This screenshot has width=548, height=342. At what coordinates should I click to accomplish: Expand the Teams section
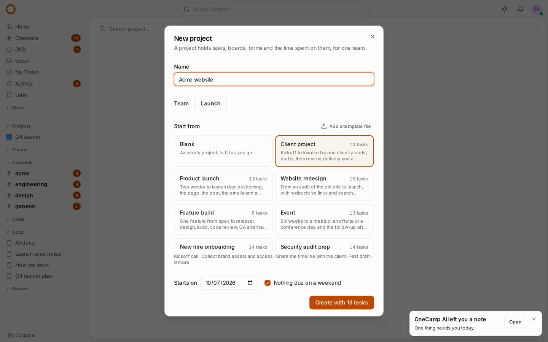(x=17, y=150)
